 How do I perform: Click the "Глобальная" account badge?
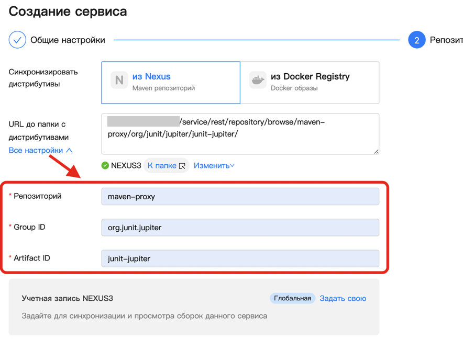[292, 298]
